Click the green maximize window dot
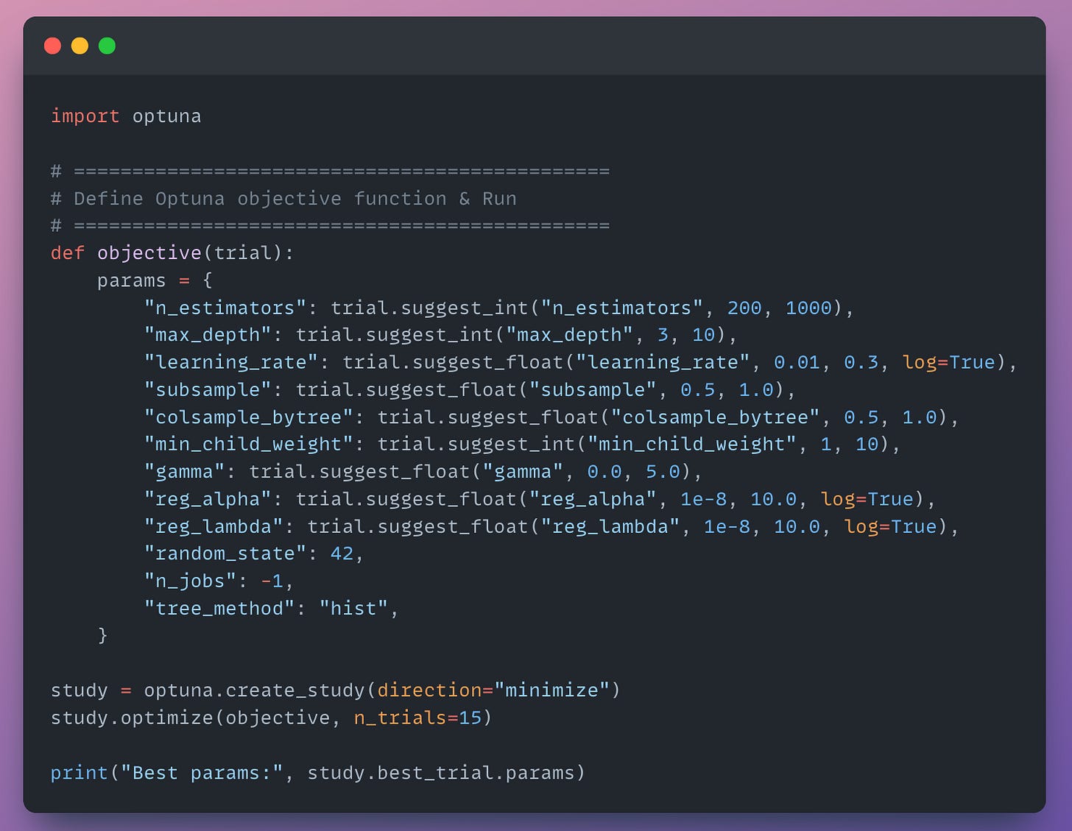 point(107,46)
